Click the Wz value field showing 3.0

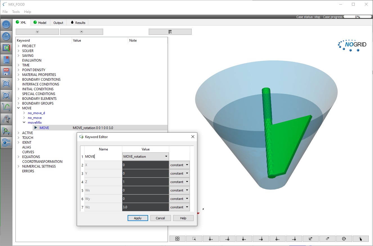point(145,207)
